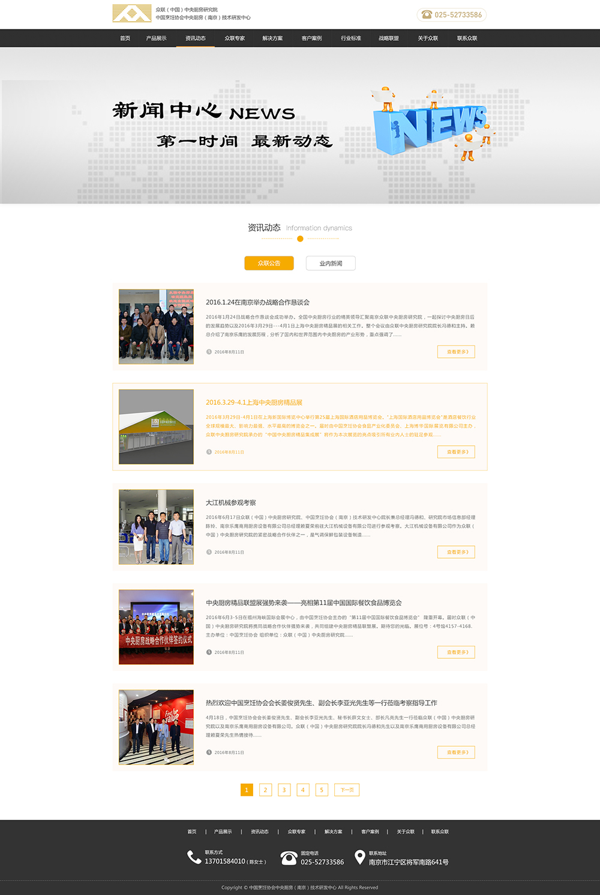Image resolution: width=600 pixels, height=895 pixels.
Task: Select pagination page 1
Action: (247, 790)
